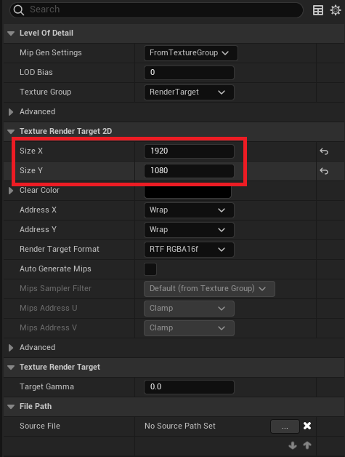Select the Source File label
The height and width of the screenshot is (457, 345).
coord(40,426)
